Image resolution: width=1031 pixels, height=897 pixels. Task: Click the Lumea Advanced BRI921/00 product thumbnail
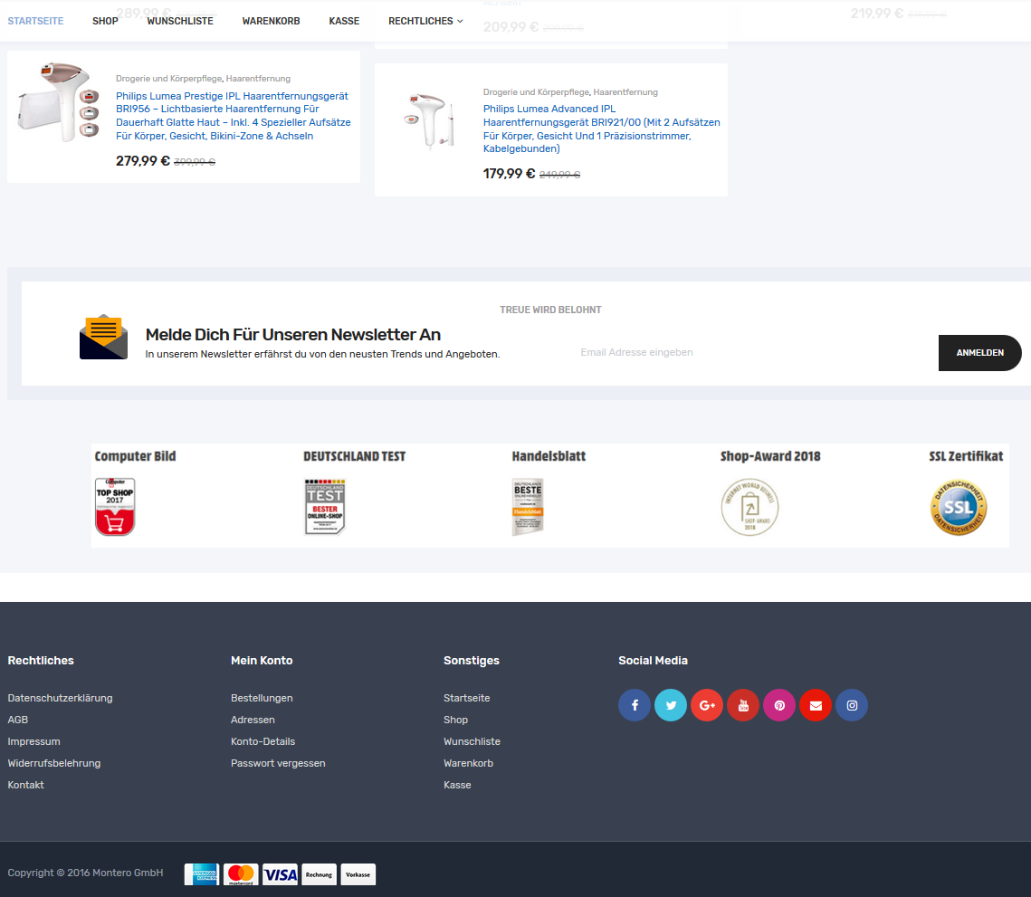pos(429,121)
